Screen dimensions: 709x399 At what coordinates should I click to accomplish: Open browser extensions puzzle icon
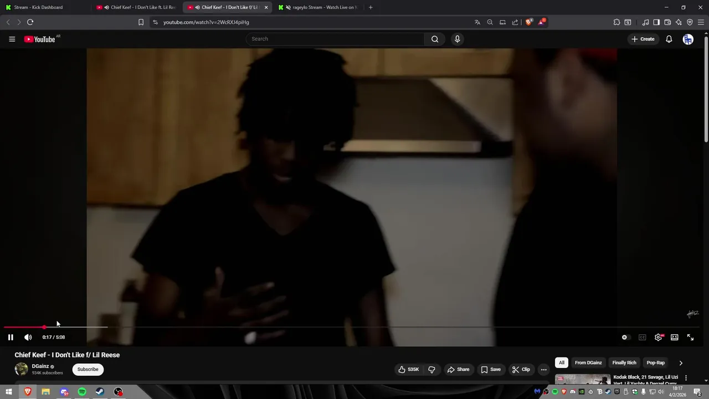pyautogui.click(x=616, y=22)
